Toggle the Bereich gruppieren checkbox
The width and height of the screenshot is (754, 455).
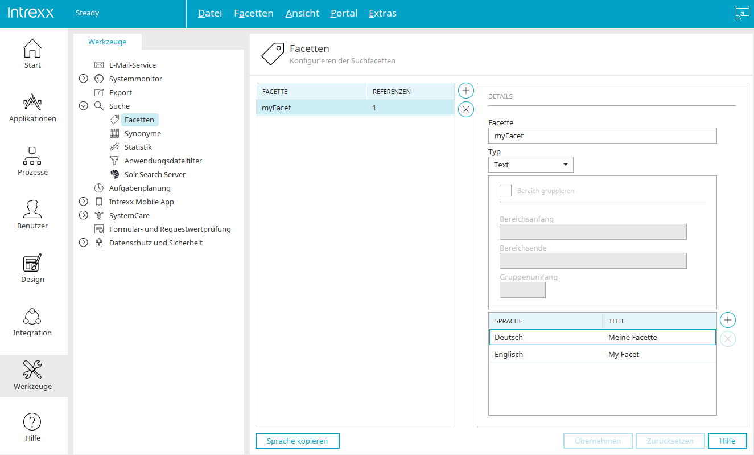click(505, 191)
